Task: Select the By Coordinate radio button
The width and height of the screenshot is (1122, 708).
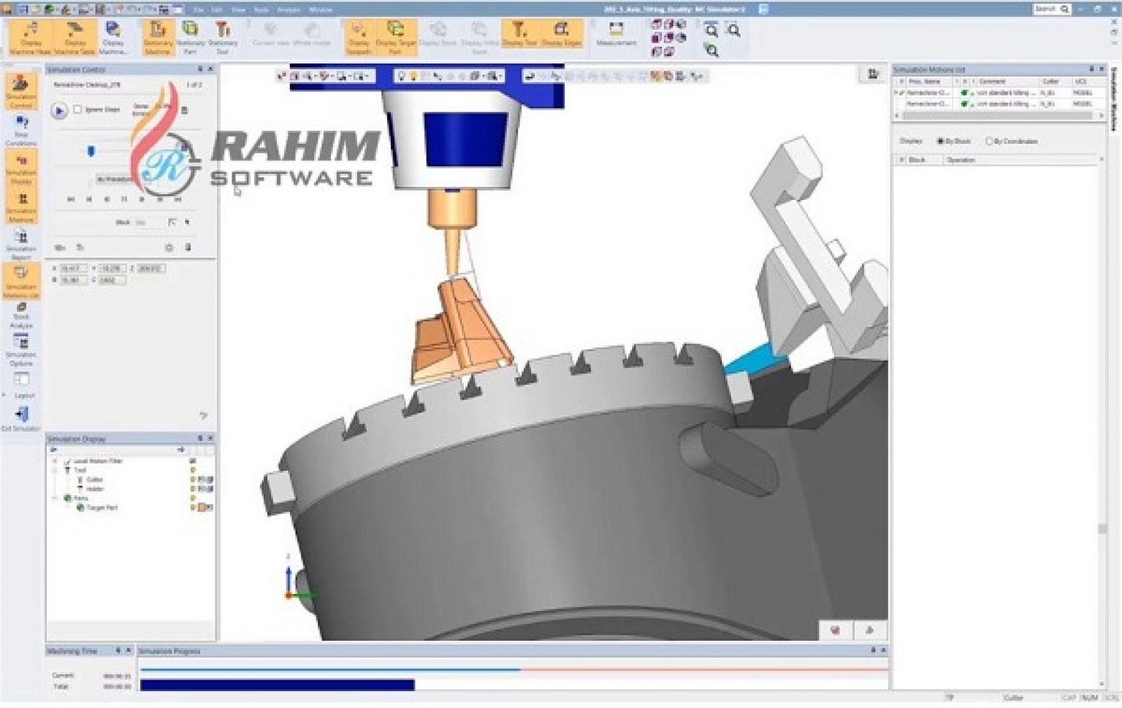Action: click(x=989, y=142)
